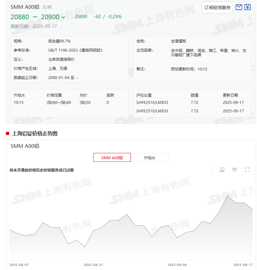
Task: Save the chart as an image
Action: coord(222,170)
